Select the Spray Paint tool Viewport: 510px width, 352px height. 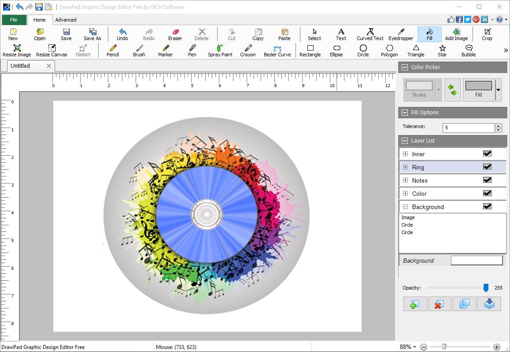coord(220,51)
